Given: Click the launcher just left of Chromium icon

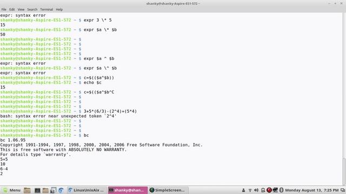Looking at the screenshot, I should [x=53, y=190].
